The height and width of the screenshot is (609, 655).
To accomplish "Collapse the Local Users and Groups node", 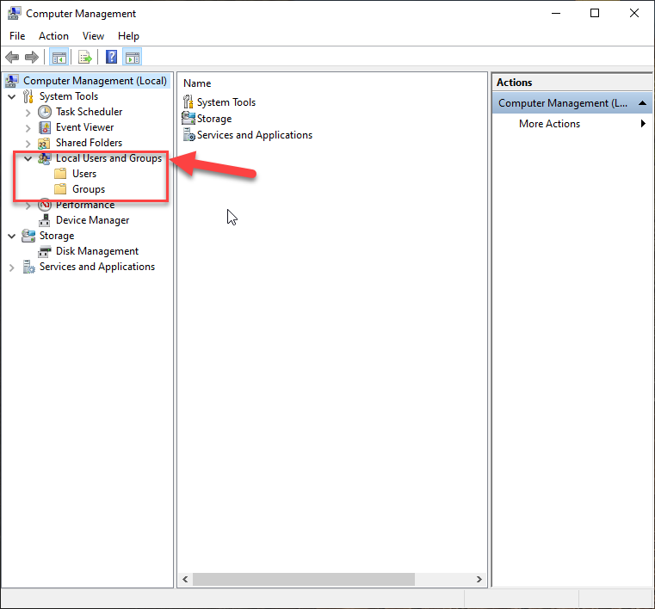I will pos(28,158).
